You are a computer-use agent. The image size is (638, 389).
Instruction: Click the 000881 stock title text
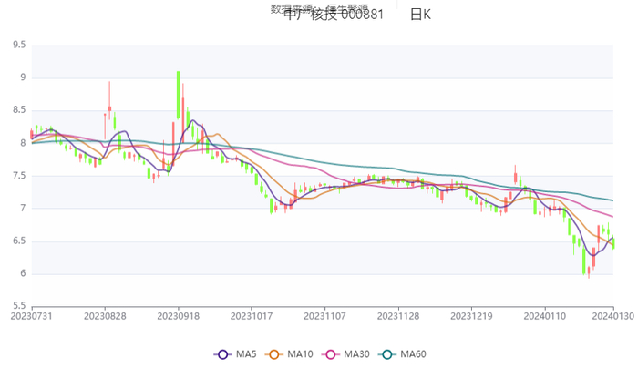[362, 15]
